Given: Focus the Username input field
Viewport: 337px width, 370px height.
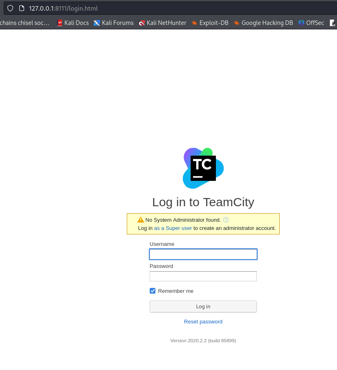Looking at the screenshot, I should pos(203,254).
